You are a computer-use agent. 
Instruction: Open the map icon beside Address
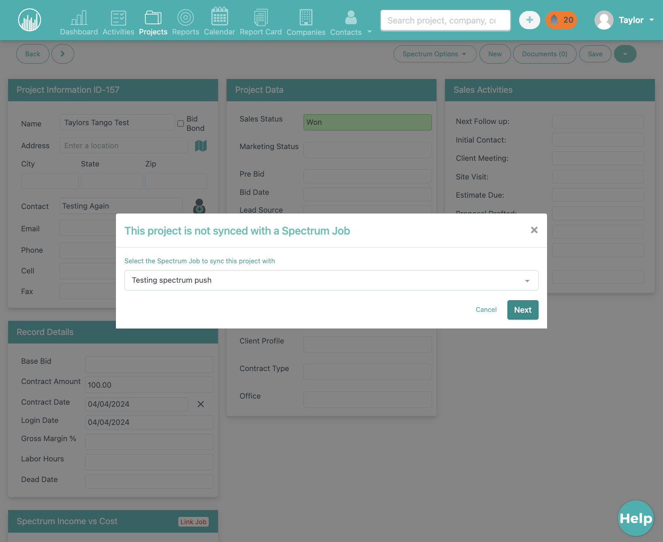tap(201, 146)
